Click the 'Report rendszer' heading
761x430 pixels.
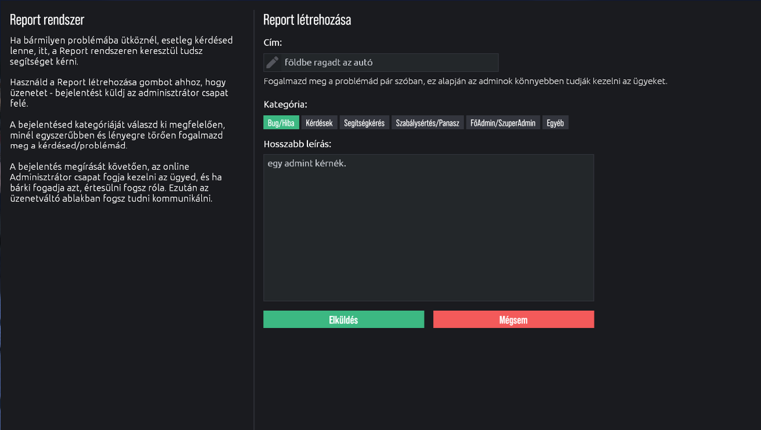(47, 20)
